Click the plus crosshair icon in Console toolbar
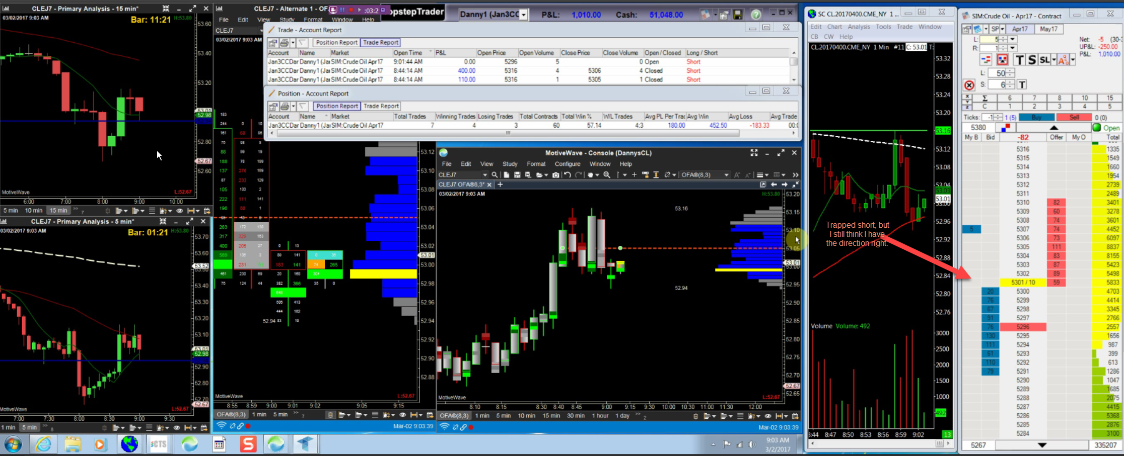The width and height of the screenshot is (1124, 456). pyautogui.click(x=634, y=175)
